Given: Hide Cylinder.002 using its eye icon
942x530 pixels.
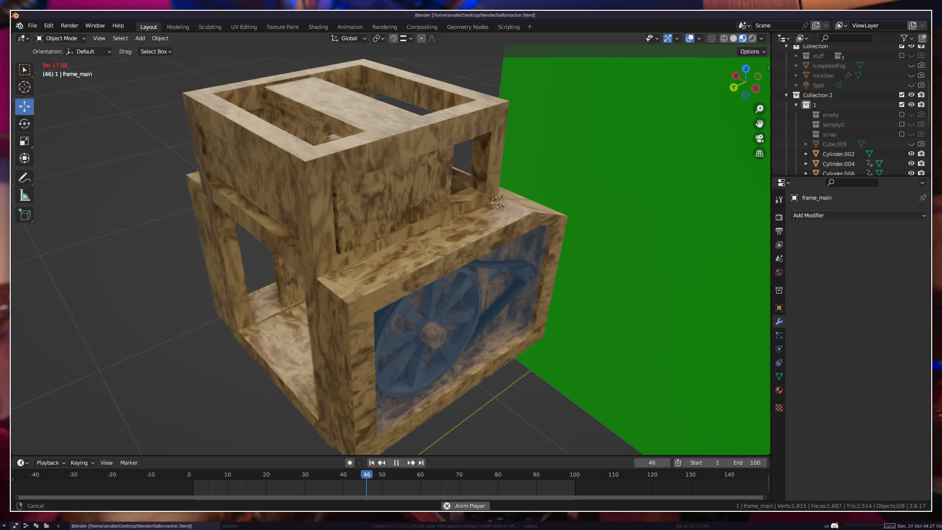Looking at the screenshot, I should pyautogui.click(x=911, y=154).
